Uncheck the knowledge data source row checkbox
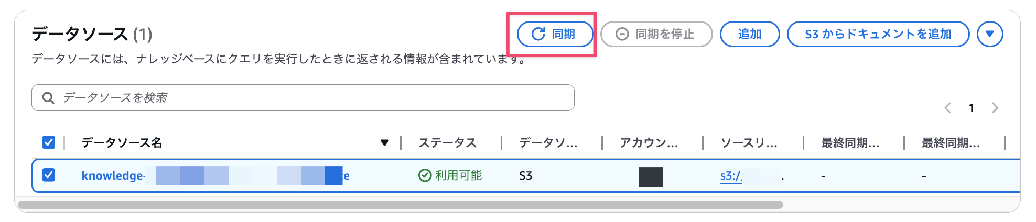Image resolution: width=1036 pixels, height=222 pixels. 48,174
